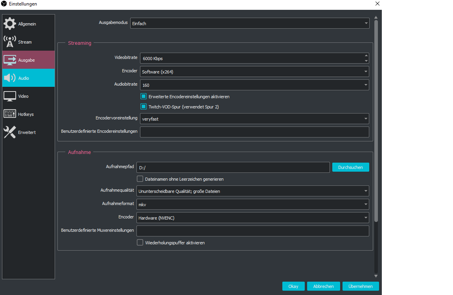Click the Benutzerdefinierte Muxereinstellungen text field

[252, 231]
